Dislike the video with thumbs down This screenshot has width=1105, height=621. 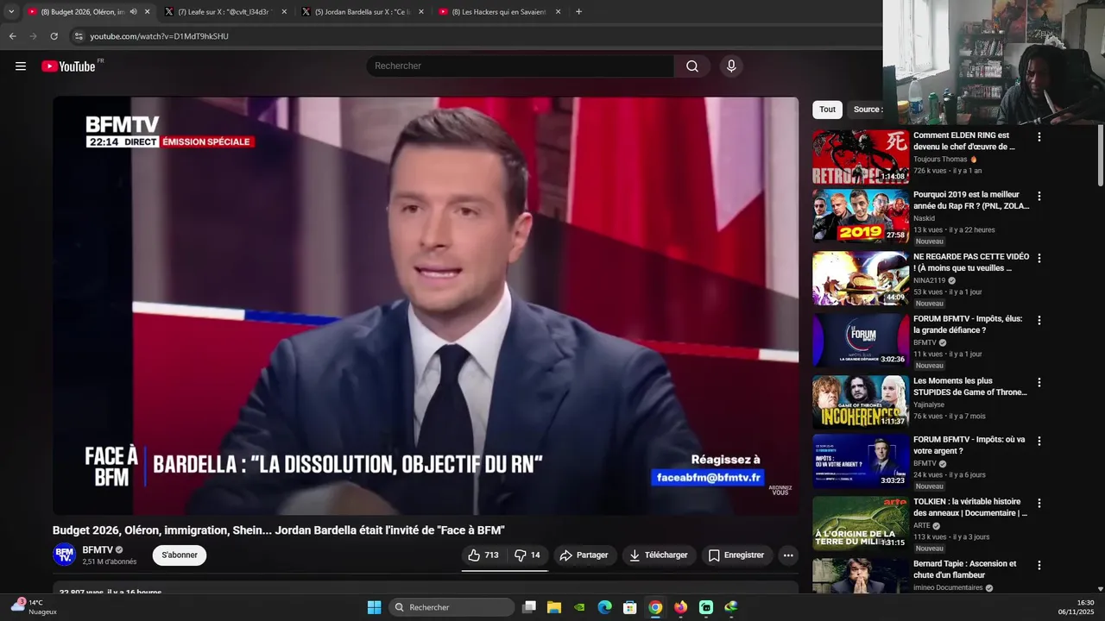527,555
